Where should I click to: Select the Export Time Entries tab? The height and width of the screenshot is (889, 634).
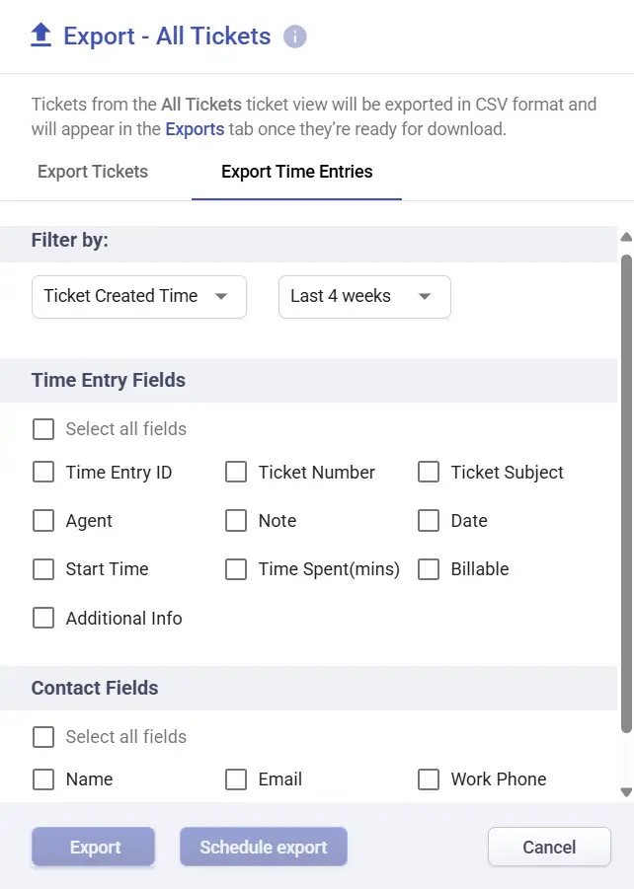[x=295, y=172]
